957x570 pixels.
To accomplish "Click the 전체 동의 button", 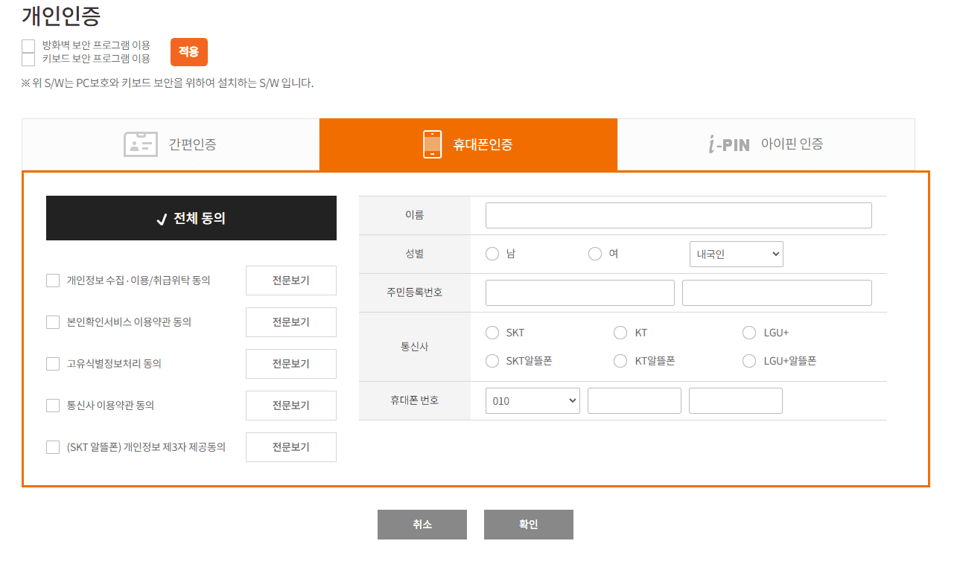I will (191, 218).
